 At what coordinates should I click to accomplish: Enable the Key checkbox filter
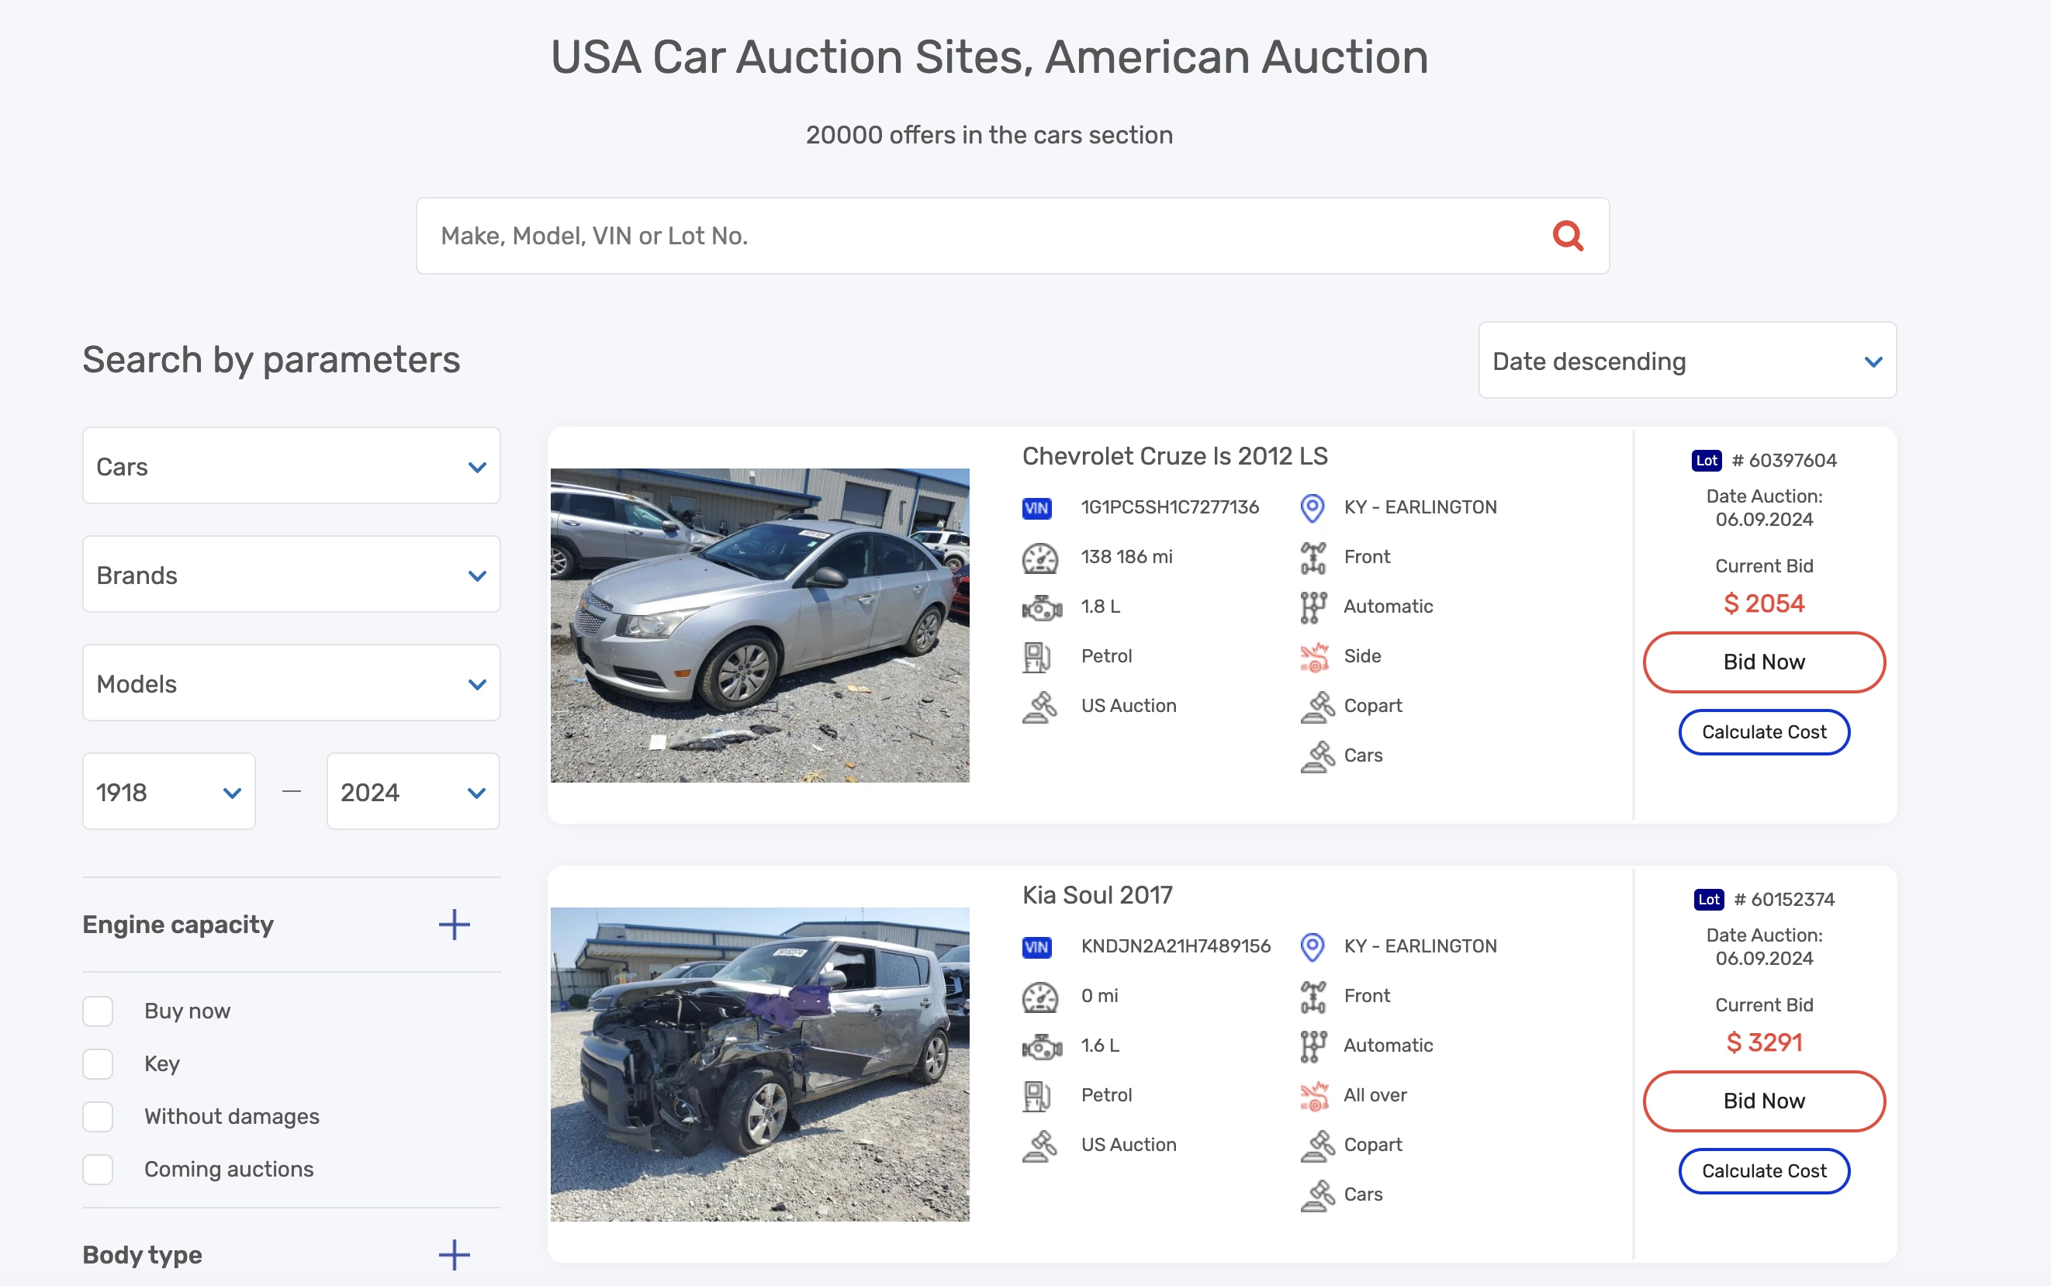[98, 1063]
